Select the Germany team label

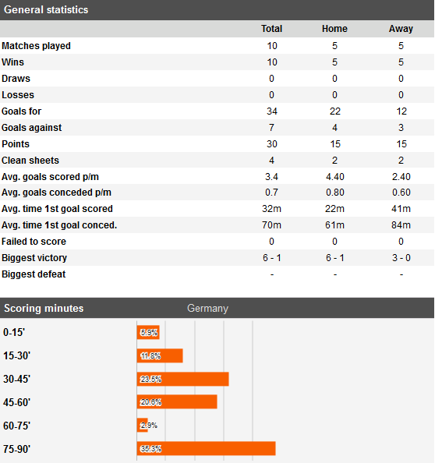[207, 308]
